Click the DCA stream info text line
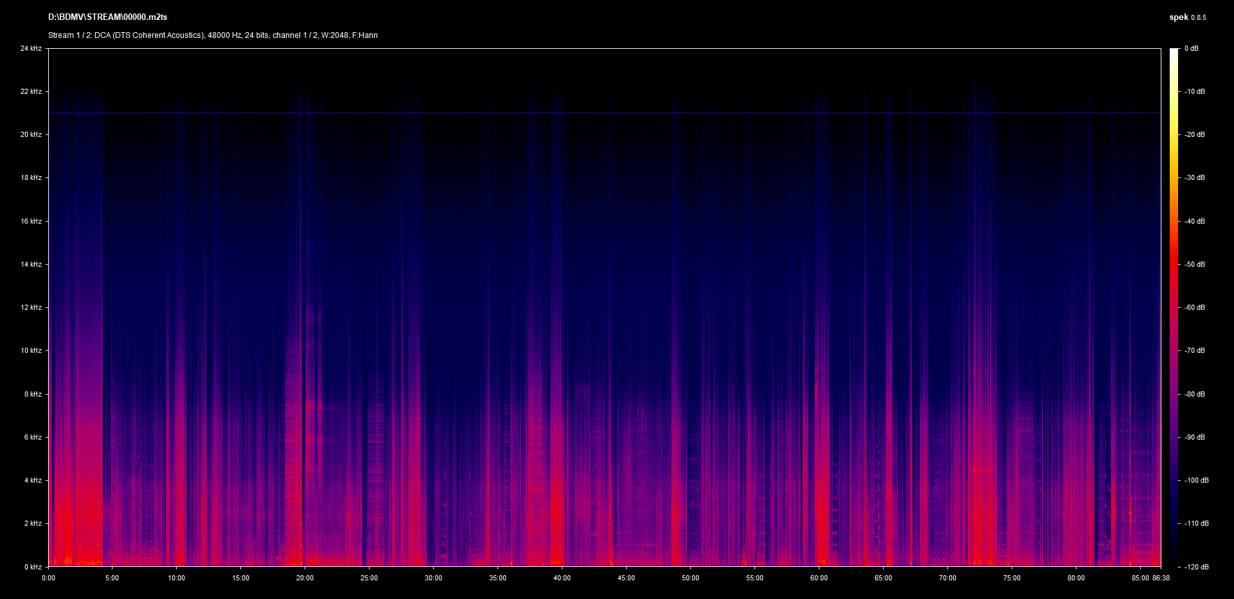The image size is (1234, 599). tap(213, 35)
